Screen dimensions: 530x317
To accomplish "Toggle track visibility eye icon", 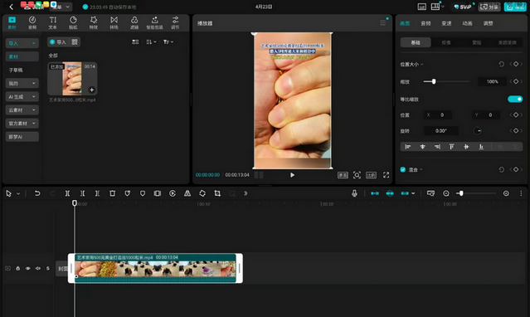I will click(28, 268).
